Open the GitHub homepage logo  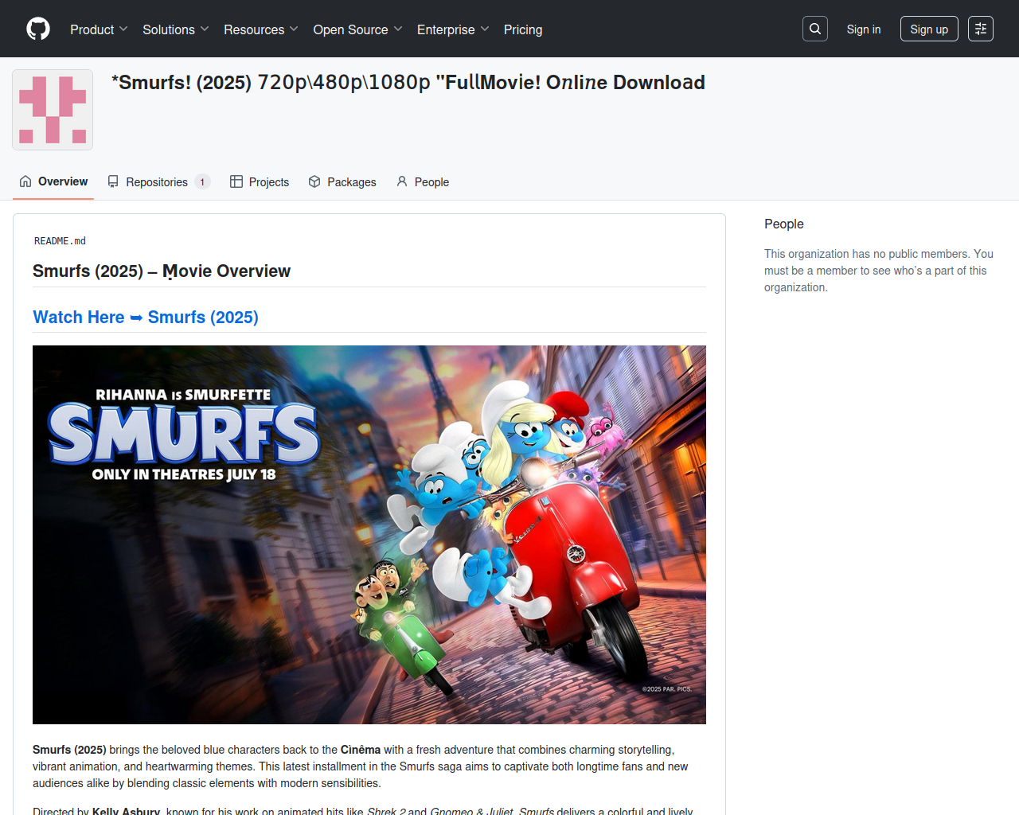pos(38,29)
